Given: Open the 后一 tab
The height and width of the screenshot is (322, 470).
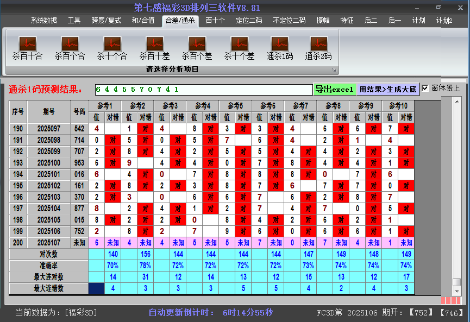Looking at the screenshot, I should [394, 21].
